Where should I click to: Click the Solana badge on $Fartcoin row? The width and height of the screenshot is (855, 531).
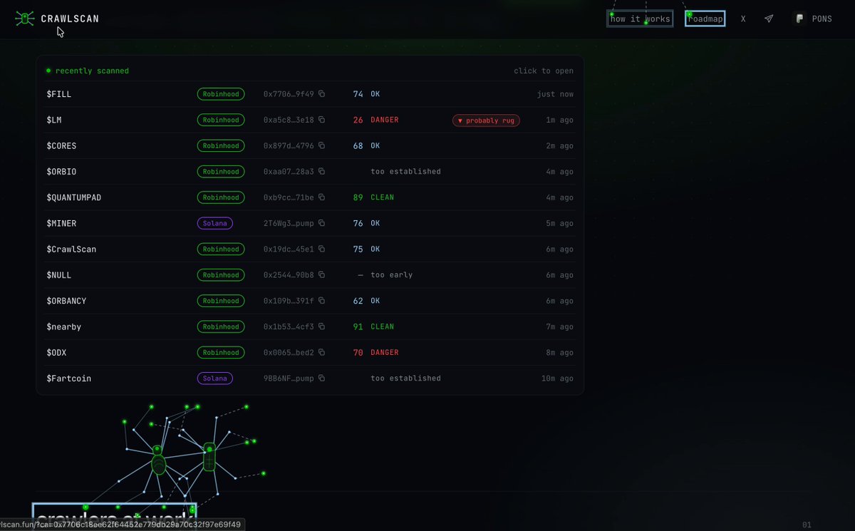pos(214,378)
